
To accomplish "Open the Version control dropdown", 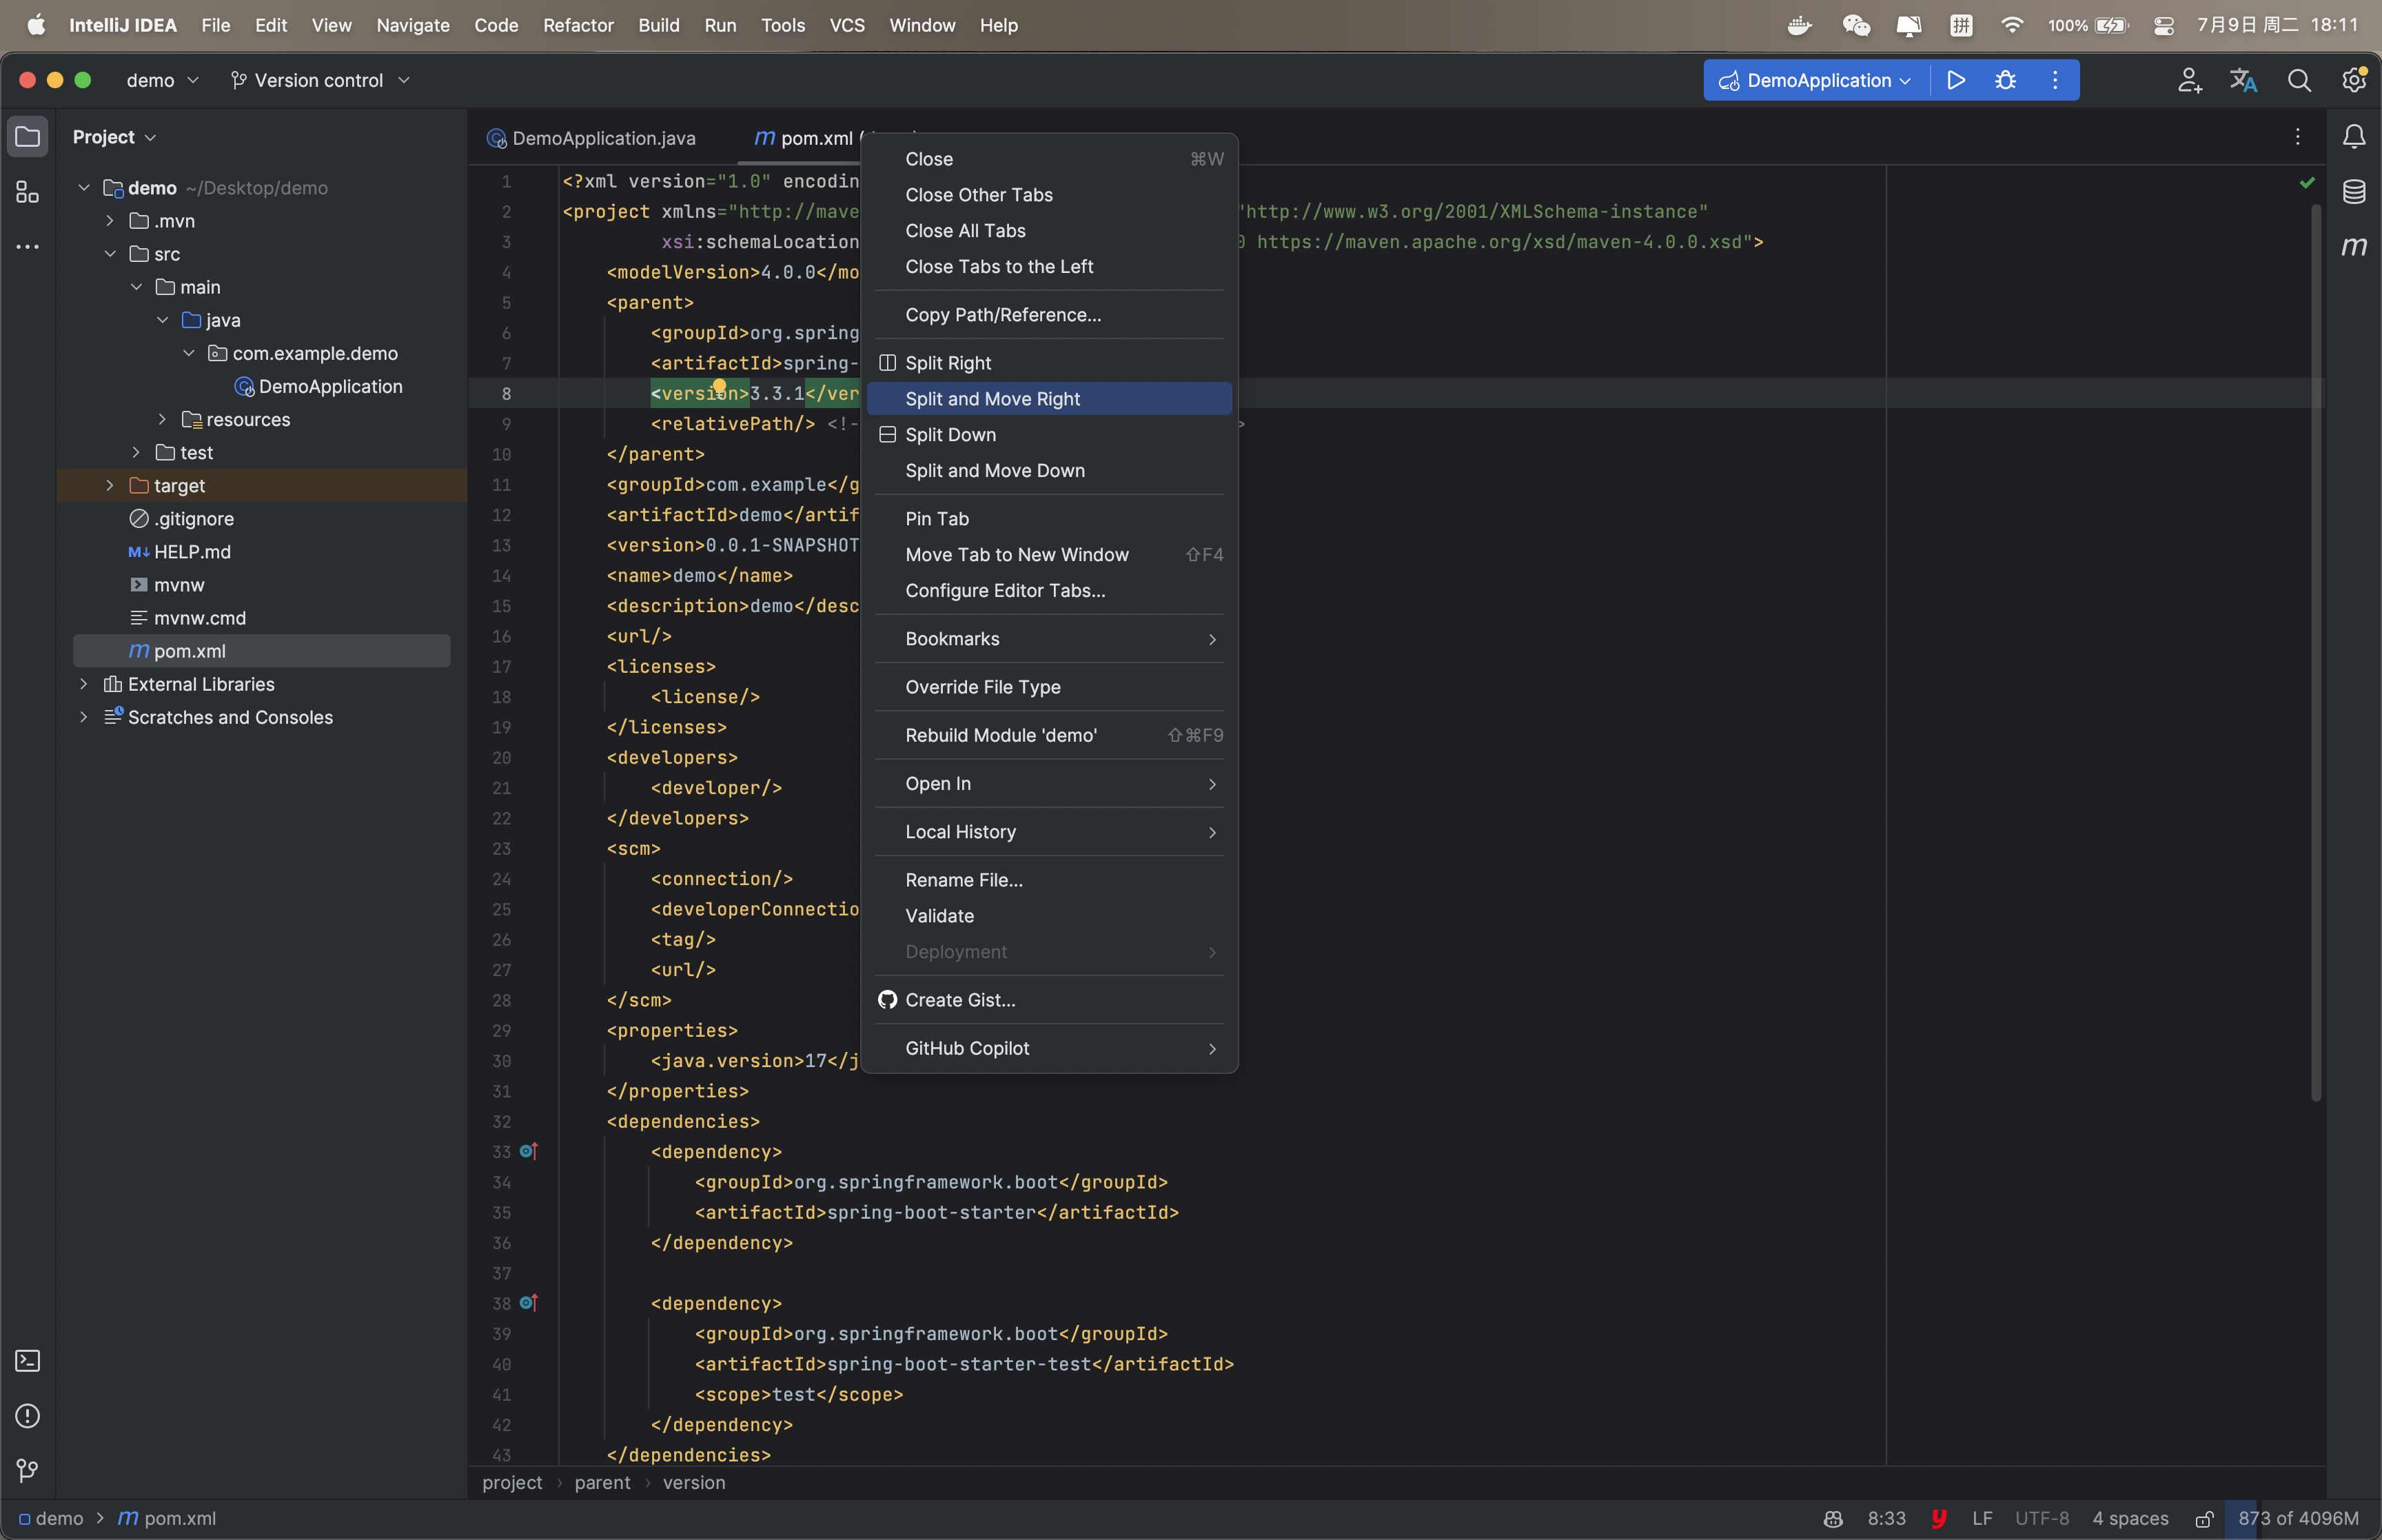I will click(x=320, y=80).
